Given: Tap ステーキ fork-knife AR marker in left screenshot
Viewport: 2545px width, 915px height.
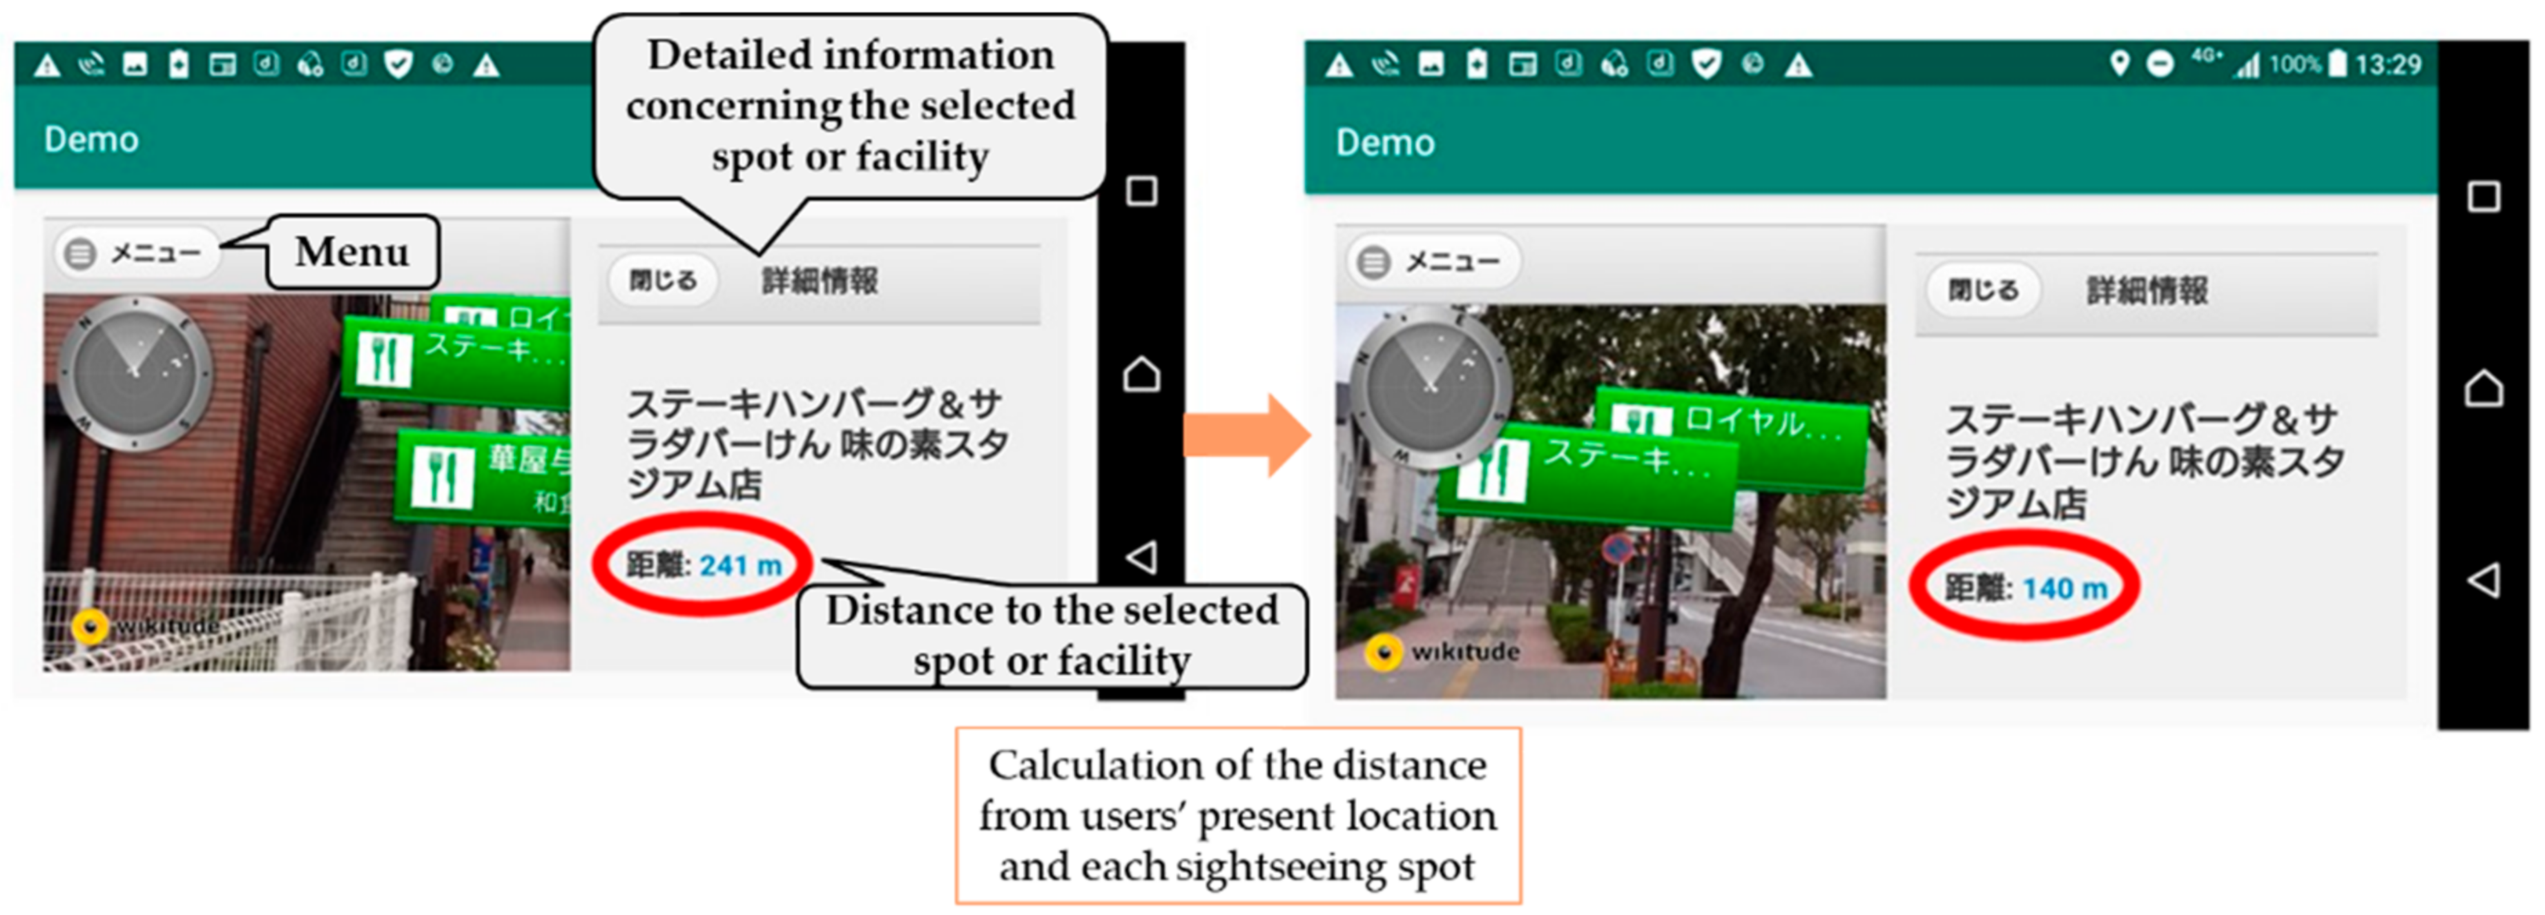Looking at the screenshot, I should click(383, 357).
